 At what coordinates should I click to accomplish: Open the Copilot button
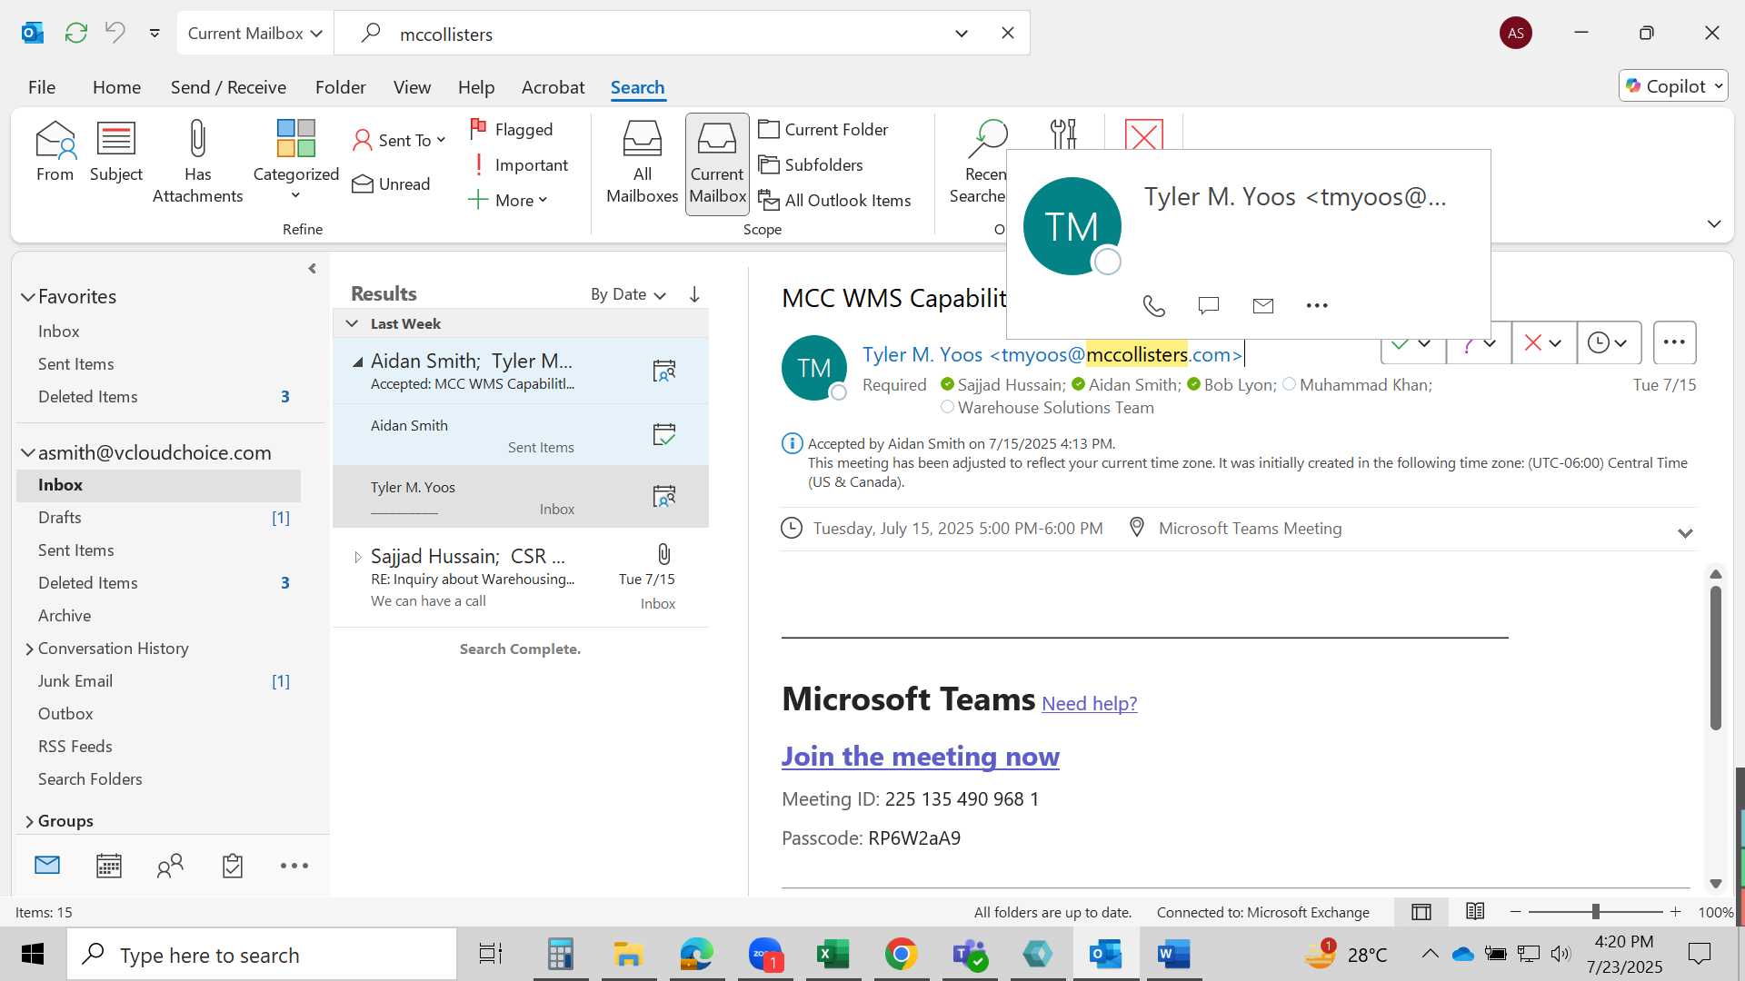[1673, 86]
